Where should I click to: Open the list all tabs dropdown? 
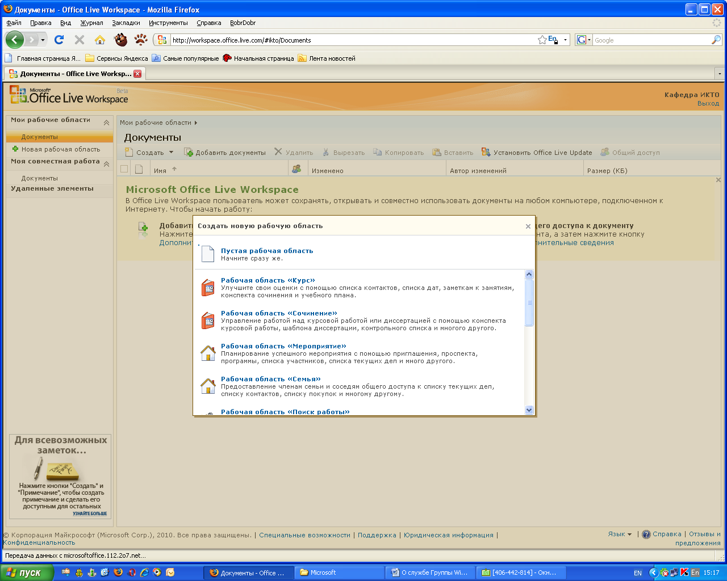point(720,74)
